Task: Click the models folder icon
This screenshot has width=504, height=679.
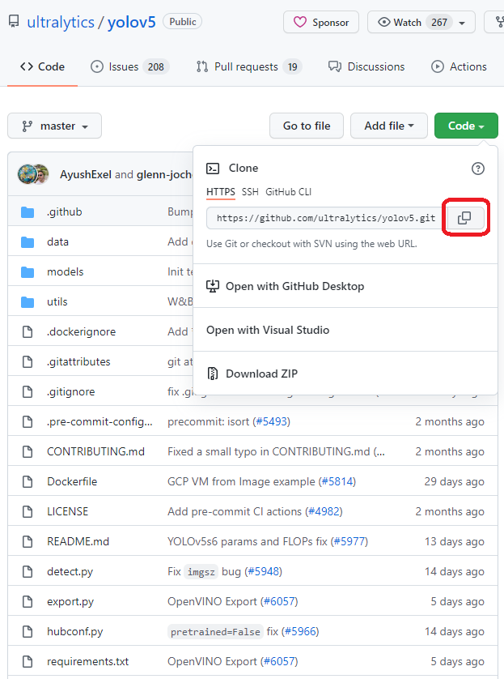Action: click(x=28, y=272)
